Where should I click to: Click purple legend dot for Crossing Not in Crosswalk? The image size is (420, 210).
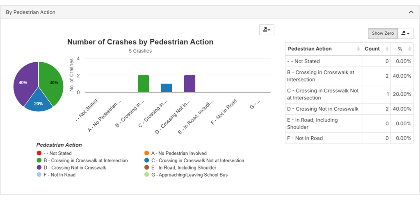(39, 167)
